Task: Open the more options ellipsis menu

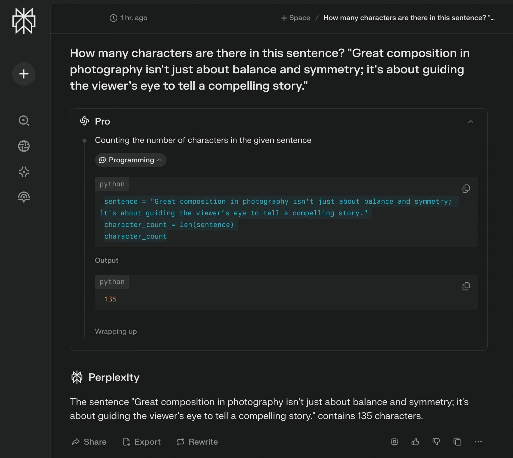Action: 478,442
